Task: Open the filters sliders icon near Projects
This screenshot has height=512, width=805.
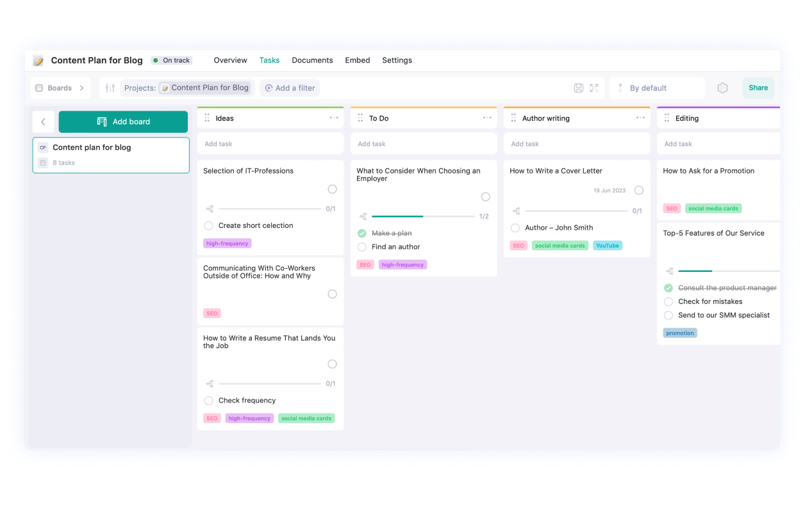Action: point(109,88)
